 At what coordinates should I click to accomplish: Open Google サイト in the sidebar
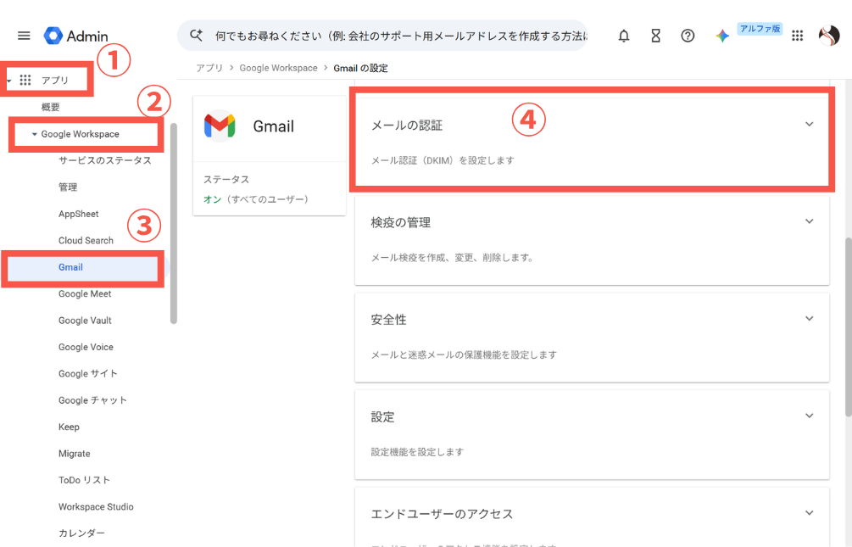pos(87,373)
